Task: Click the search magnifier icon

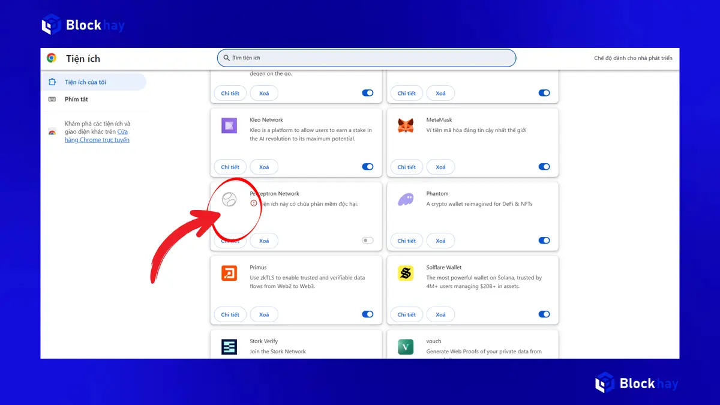Action: tap(226, 58)
